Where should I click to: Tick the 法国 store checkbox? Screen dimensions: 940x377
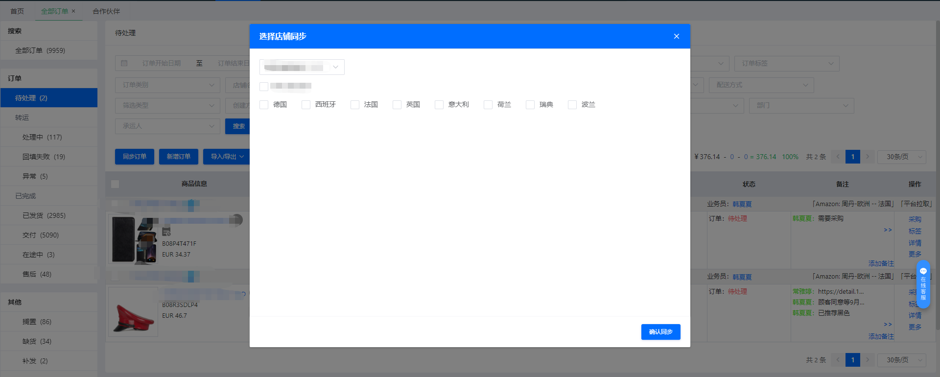coord(355,105)
